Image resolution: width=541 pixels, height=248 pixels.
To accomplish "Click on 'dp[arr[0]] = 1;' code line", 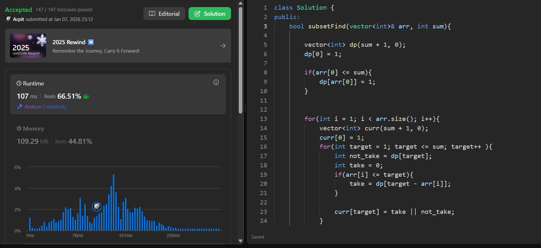I will point(347,82).
